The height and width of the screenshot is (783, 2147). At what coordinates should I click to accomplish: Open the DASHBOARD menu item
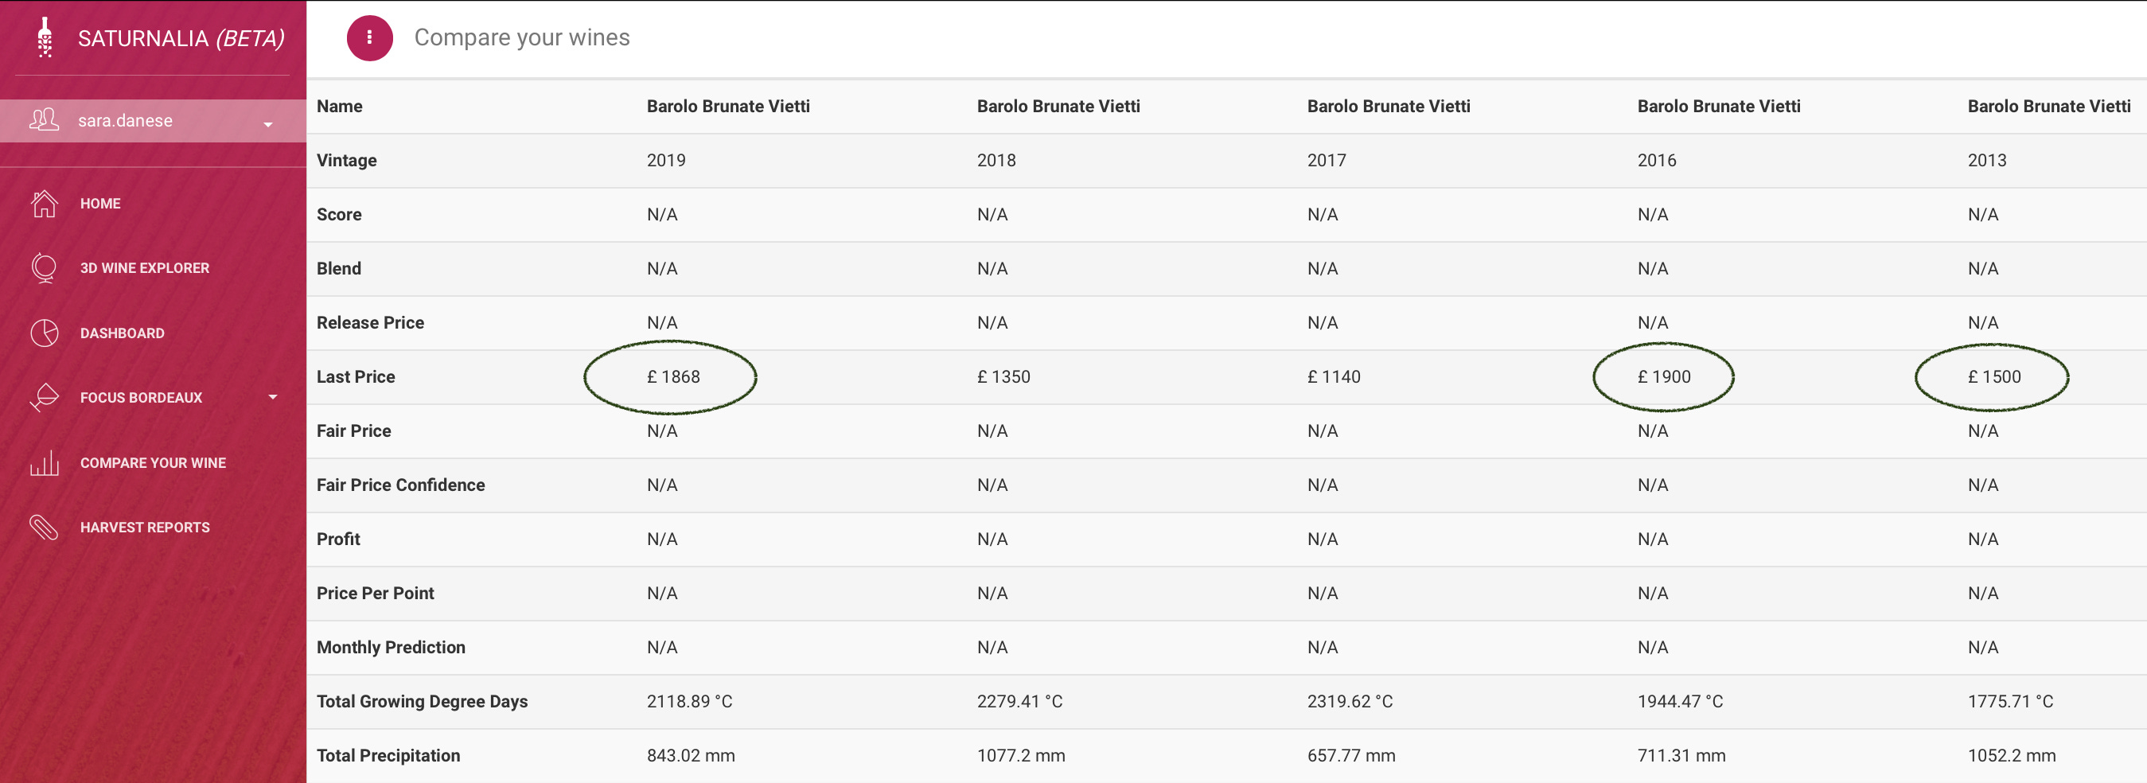(123, 333)
